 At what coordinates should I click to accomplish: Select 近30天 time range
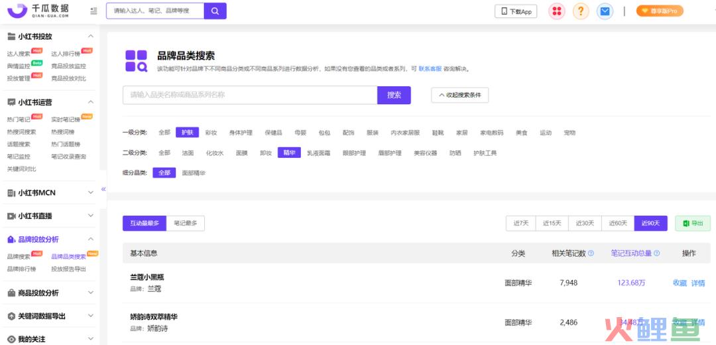pos(585,223)
